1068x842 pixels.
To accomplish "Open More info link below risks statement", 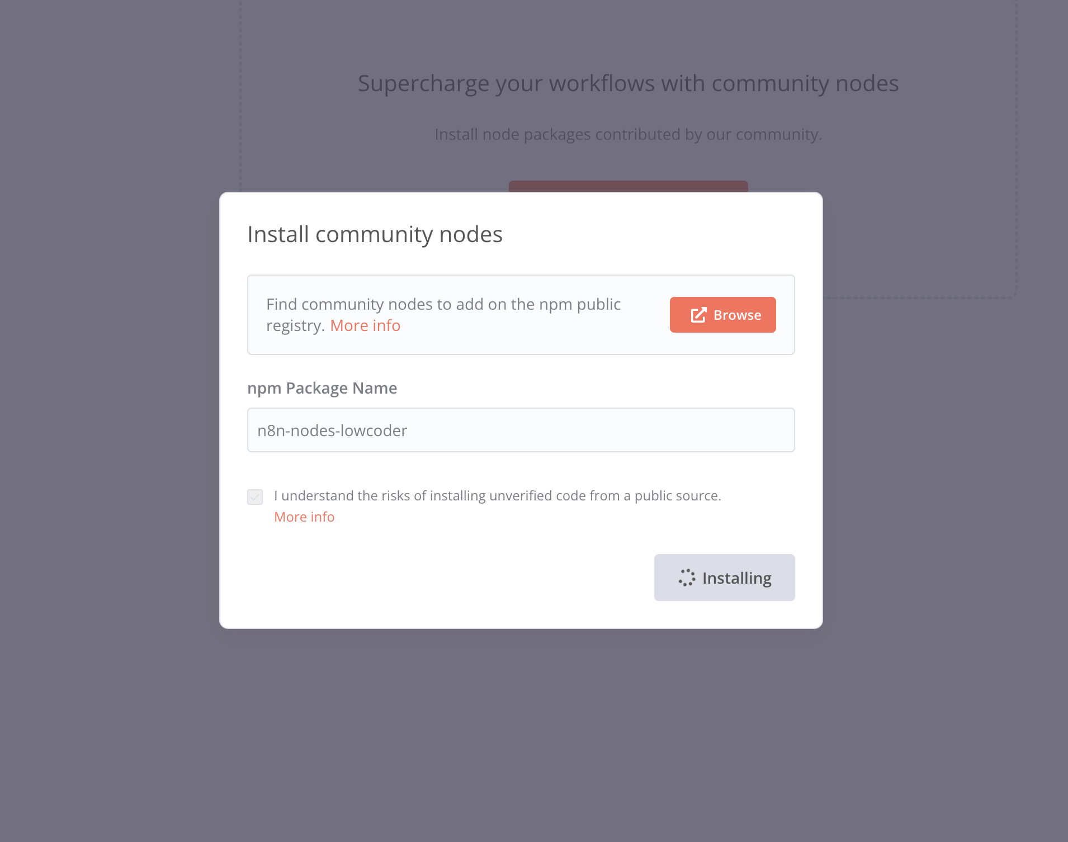I will tap(304, 517).
